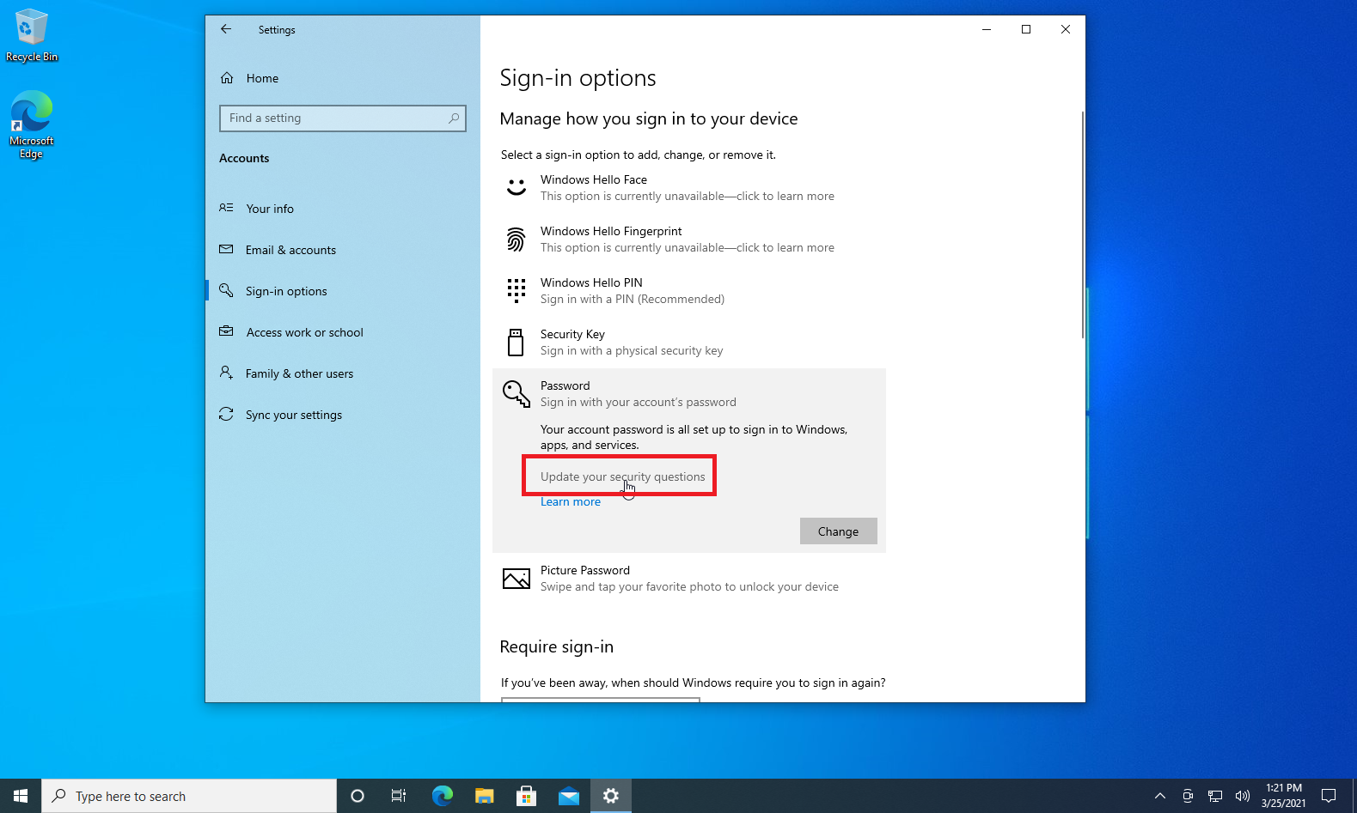Open Microsoft Store from taskbar
1357x813 pixels.
pos(526,796)
